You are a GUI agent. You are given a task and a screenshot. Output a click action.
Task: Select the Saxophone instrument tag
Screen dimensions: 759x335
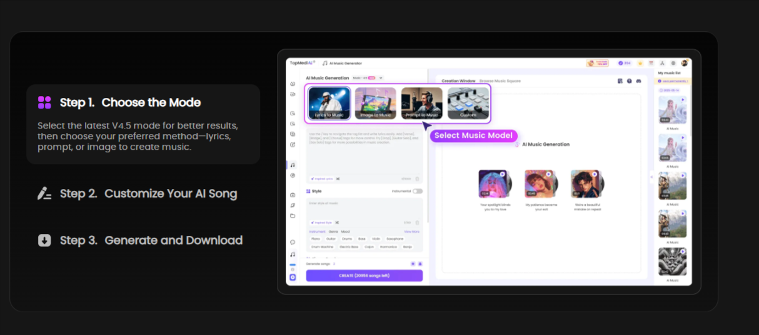pyautogui.click(x=395, y=239)
